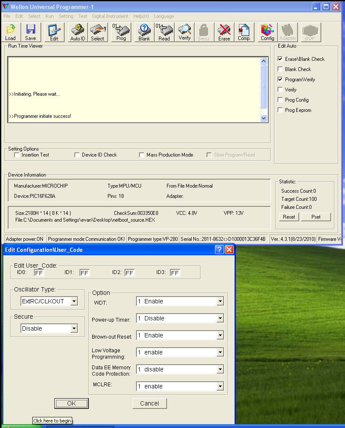Click the Run Time Viewer scrollbar thumb

tap(263, 86)
